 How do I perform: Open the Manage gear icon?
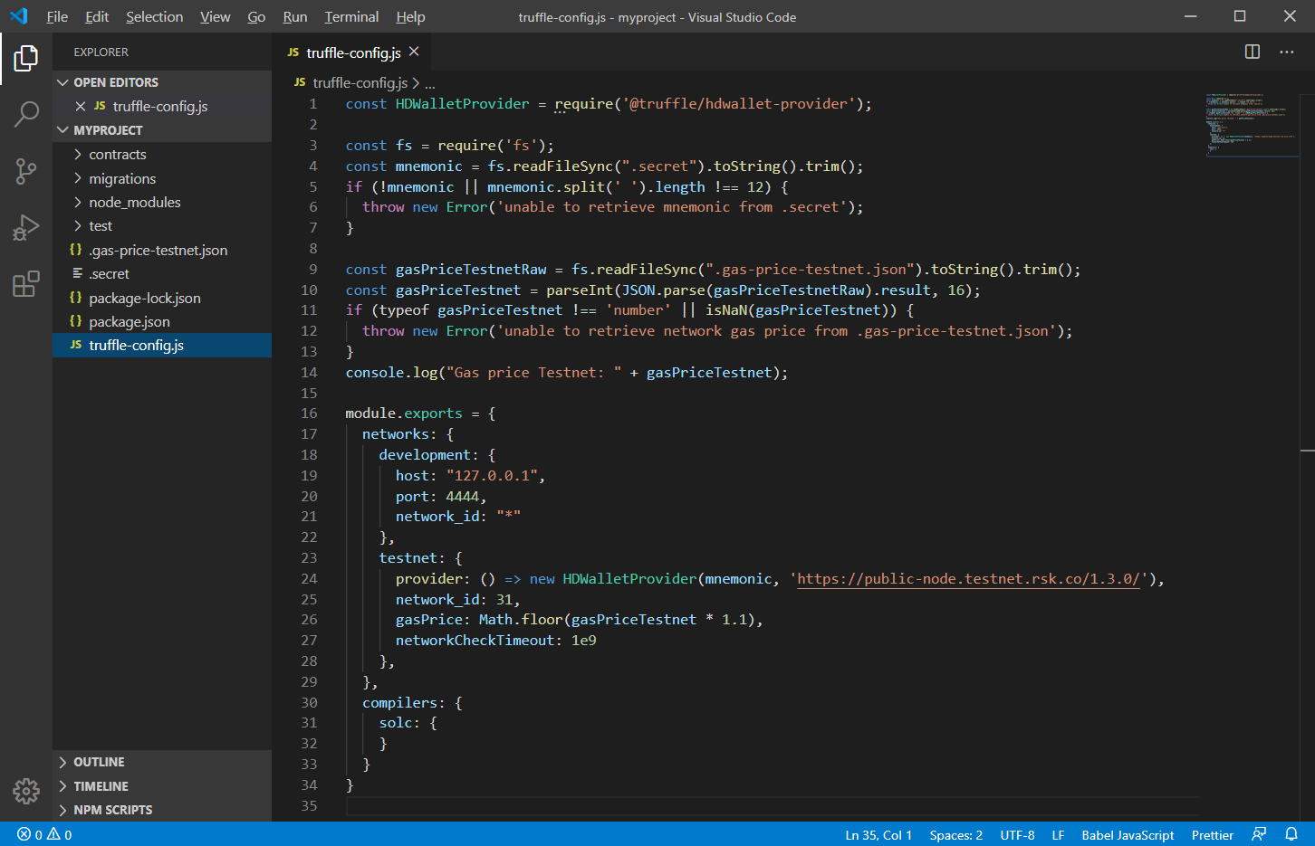(26, 792)
